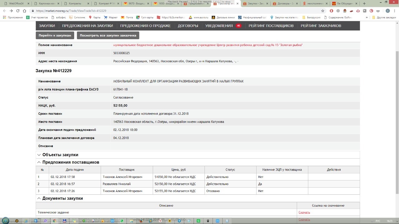Go to РЕЙТИНГ ПОСТАВЩИКОВ menu item
This screenshot has height=224, width=399.
[271, 26]
